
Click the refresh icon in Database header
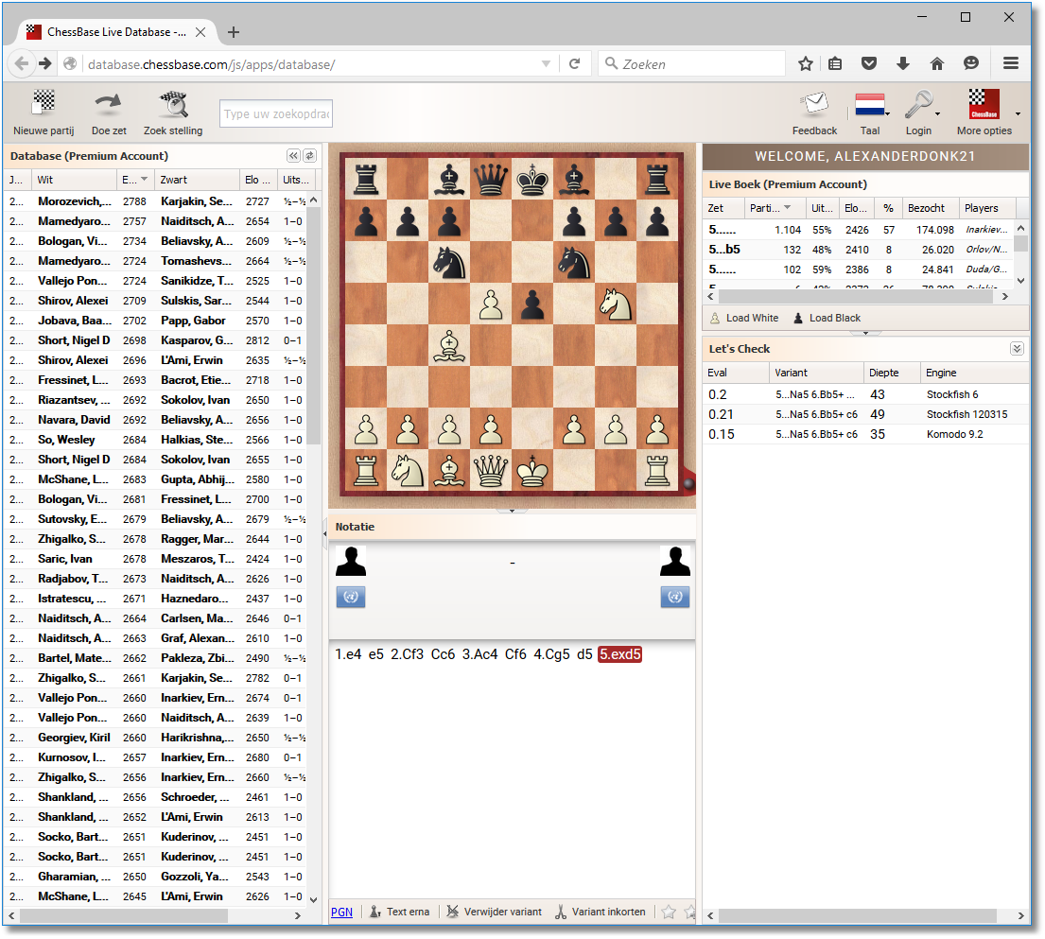pyautogui.click(x=309, y=156)
